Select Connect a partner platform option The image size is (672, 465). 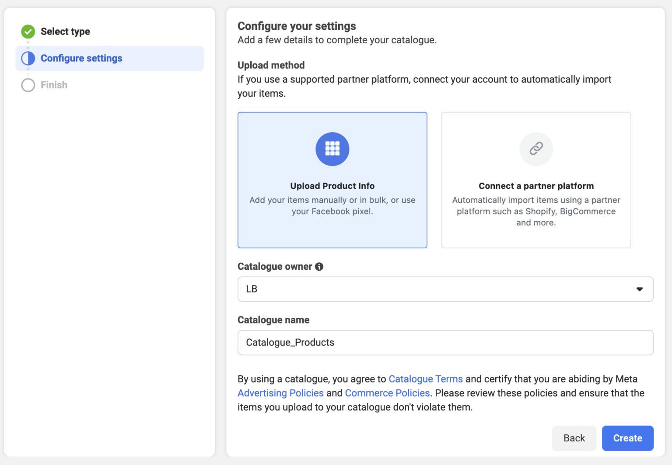tap(535, 180)
